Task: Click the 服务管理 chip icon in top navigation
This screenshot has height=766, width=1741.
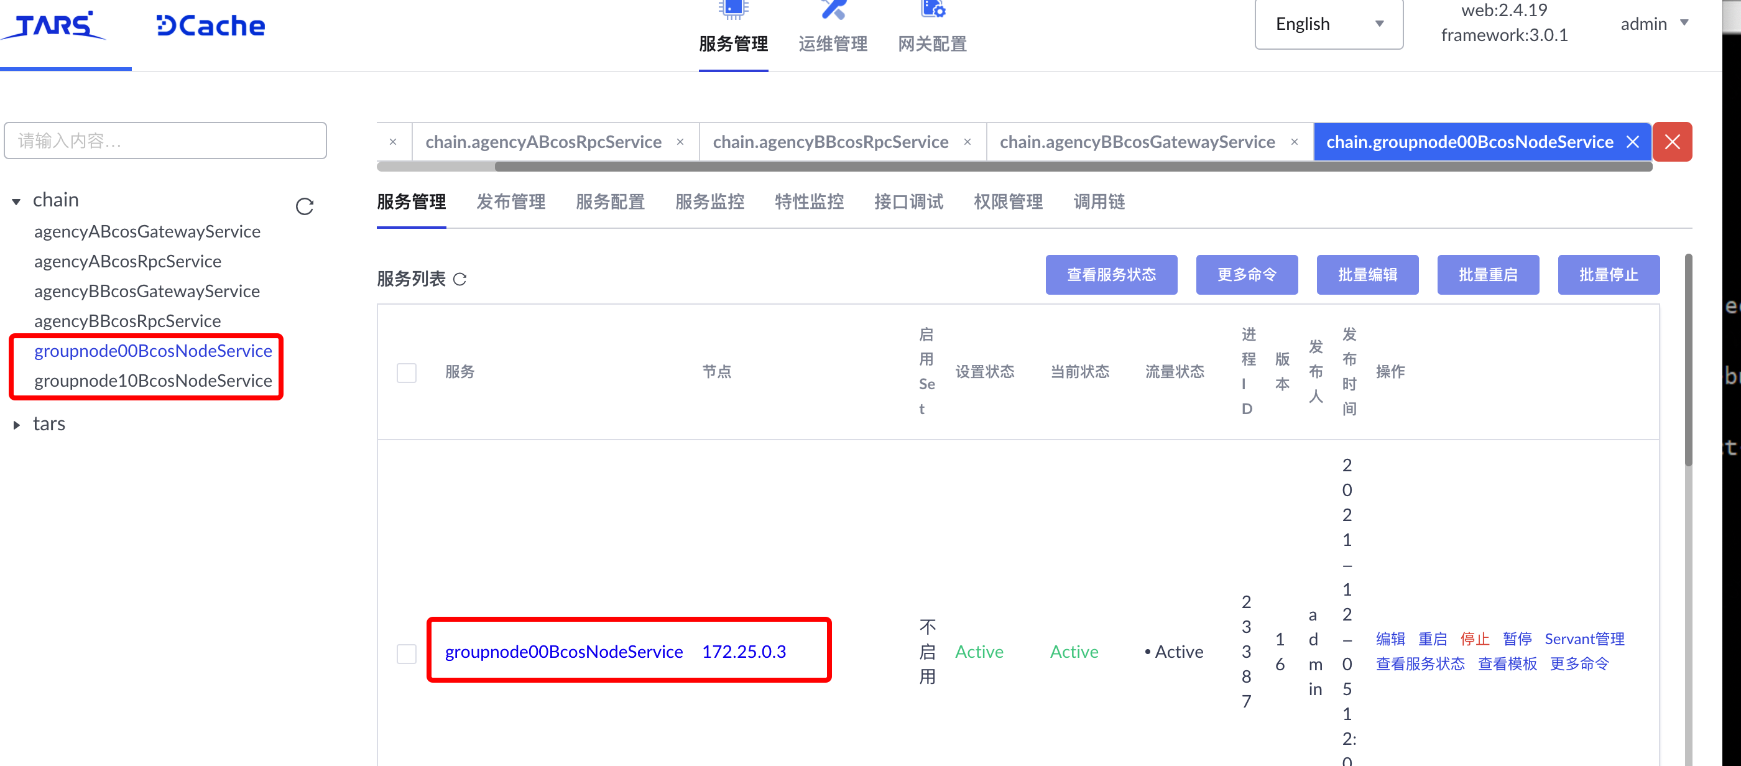Action: coord(733,9)
